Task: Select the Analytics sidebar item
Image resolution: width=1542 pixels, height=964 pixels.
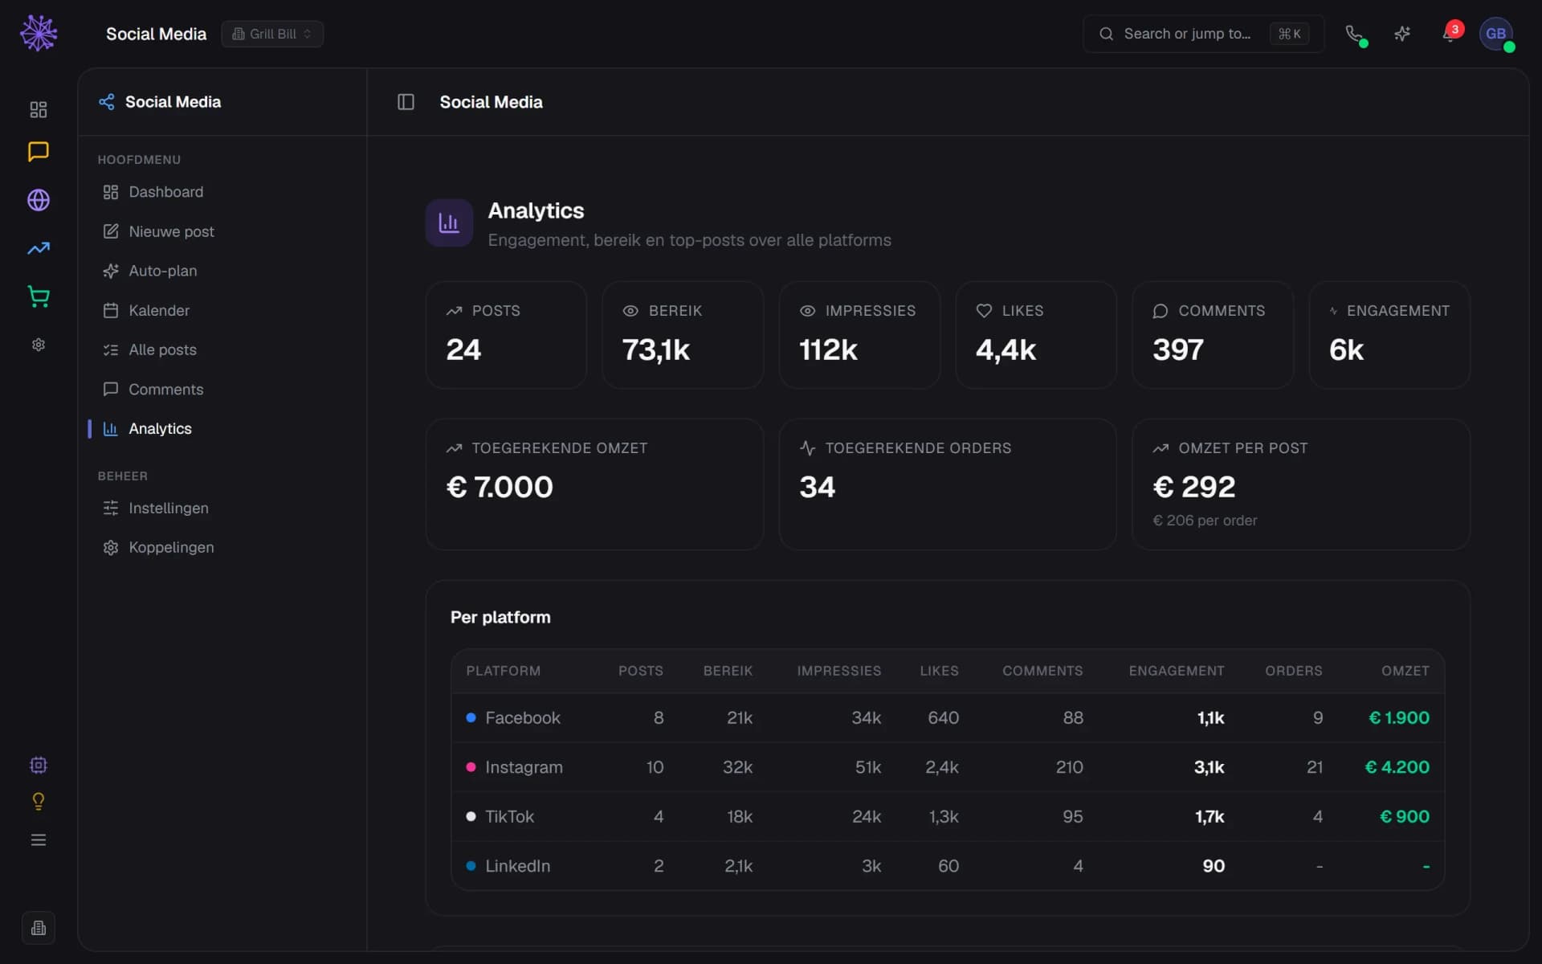Action: pyautogui.click(x=222, y=428)
